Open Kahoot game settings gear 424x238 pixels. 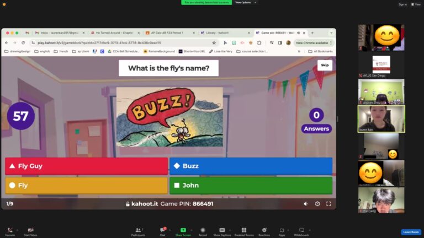coord(317,204)
